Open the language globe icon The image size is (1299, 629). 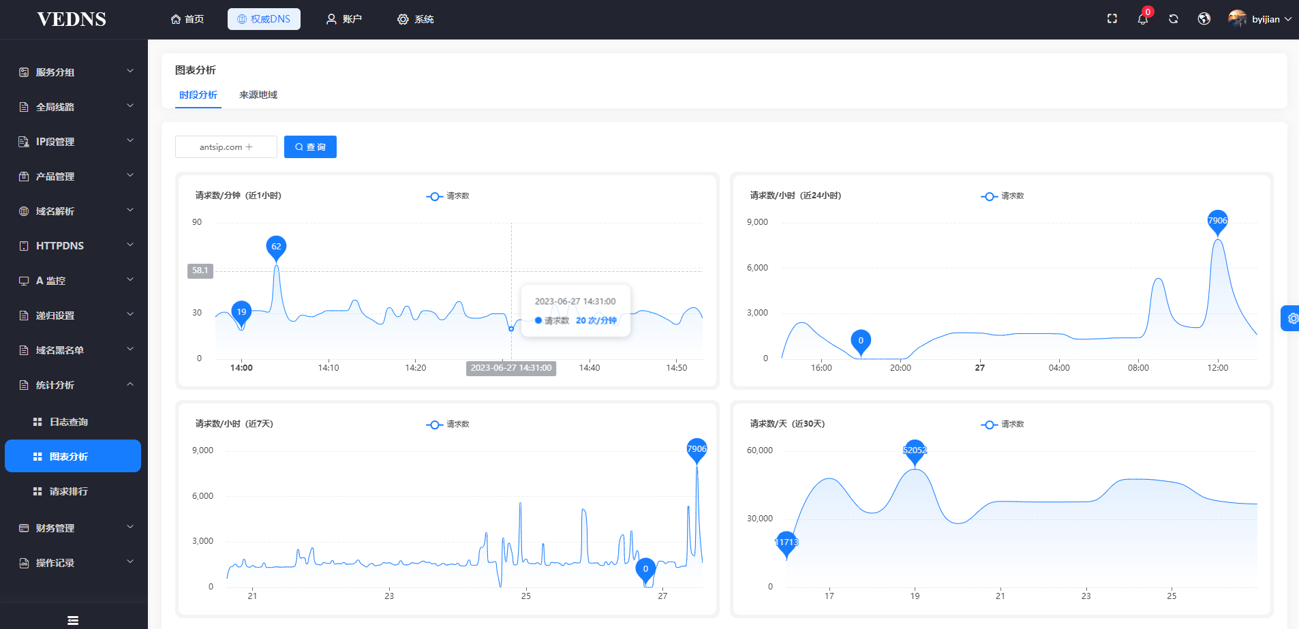(1204, 19)
